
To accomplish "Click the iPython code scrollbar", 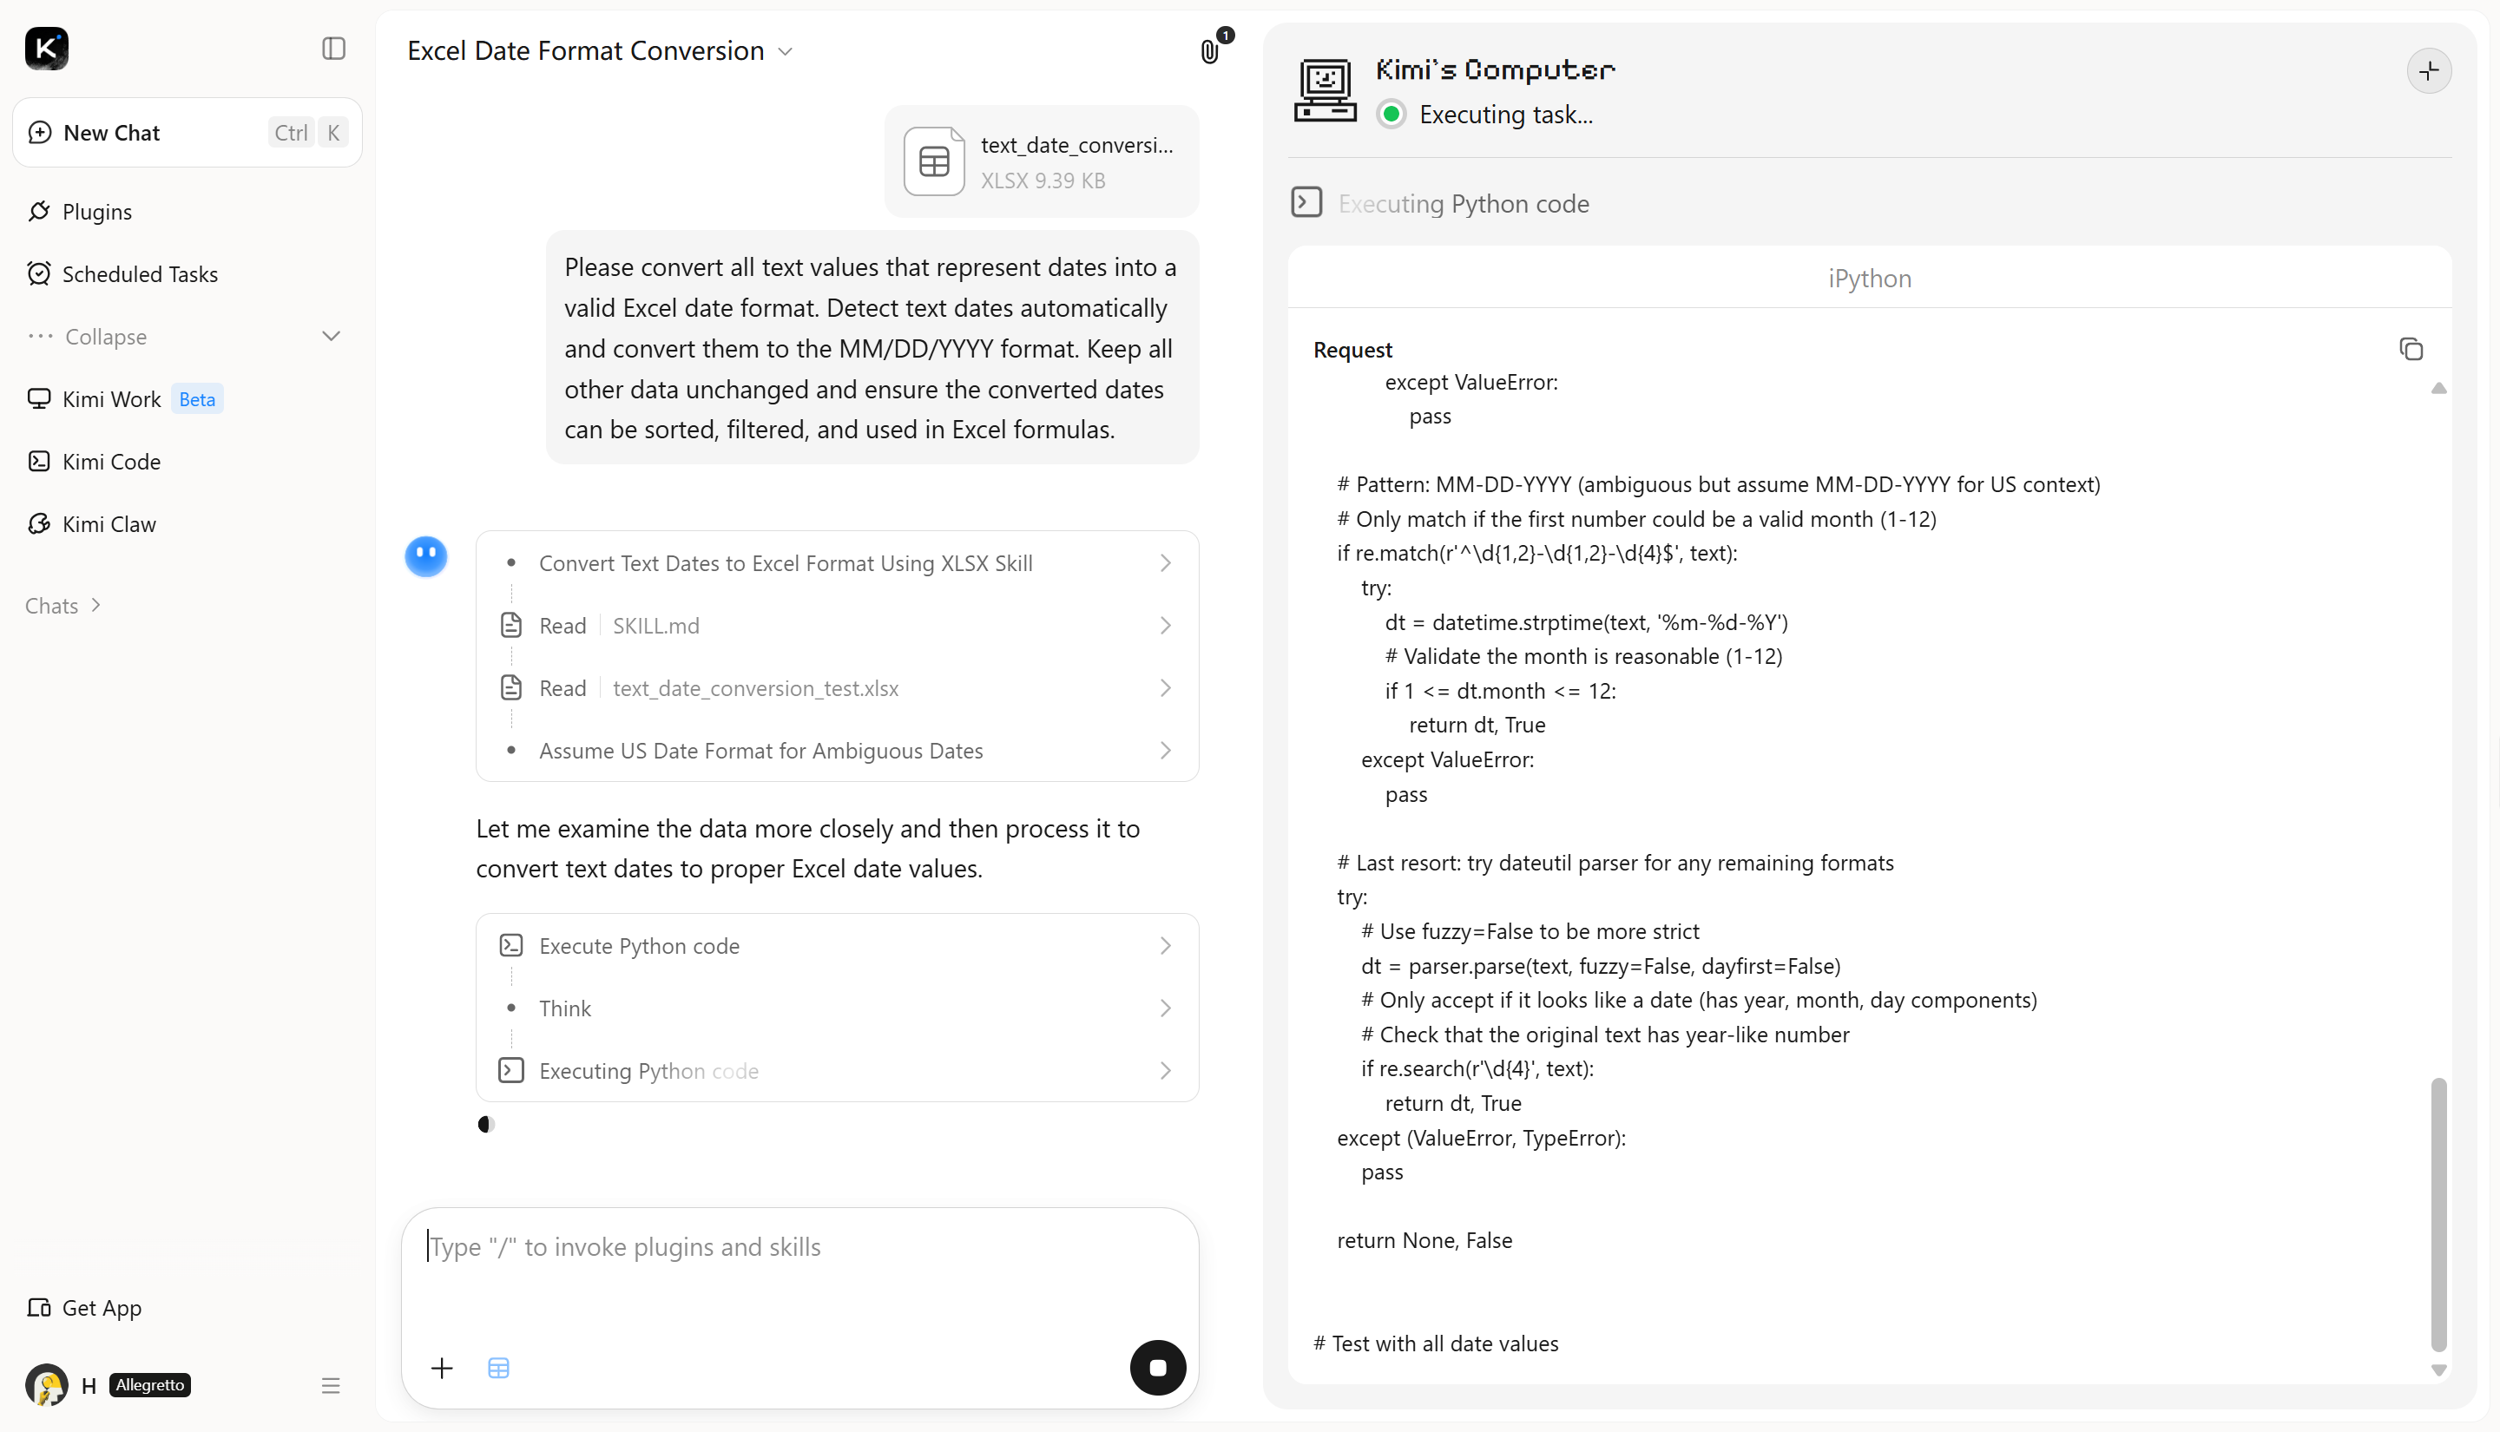I will tap(2438, 1215).
